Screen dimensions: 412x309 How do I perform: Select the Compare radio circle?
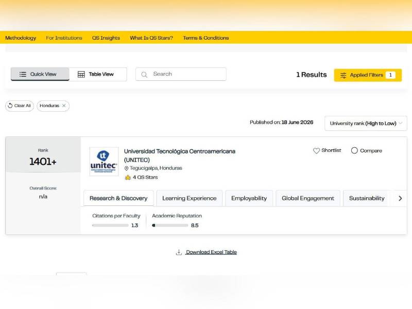point(354,150)
